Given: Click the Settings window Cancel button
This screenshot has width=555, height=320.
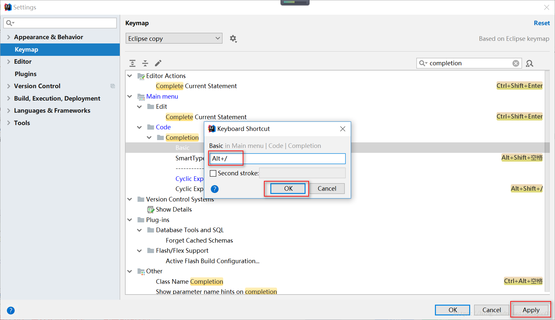Looking at the screenshot, I should (x=491, y=310).
